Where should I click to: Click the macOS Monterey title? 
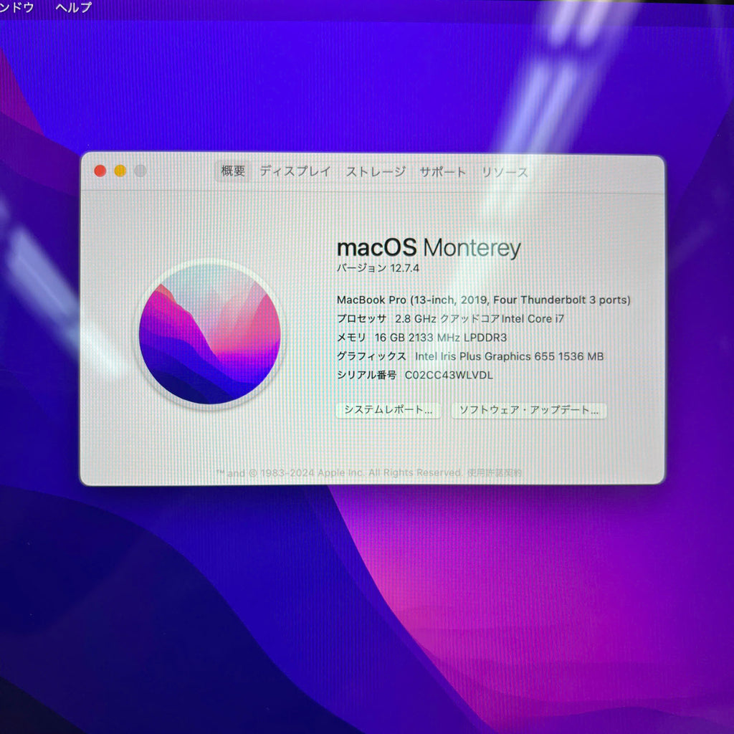tap(429, 247)
